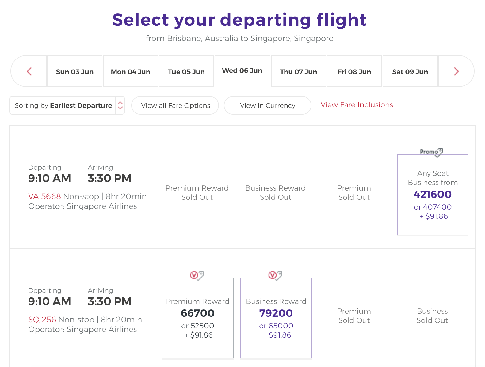The image size is (485, 367).
Task: Click the View all Fare Options button
Action: click(x=175, y=105)
